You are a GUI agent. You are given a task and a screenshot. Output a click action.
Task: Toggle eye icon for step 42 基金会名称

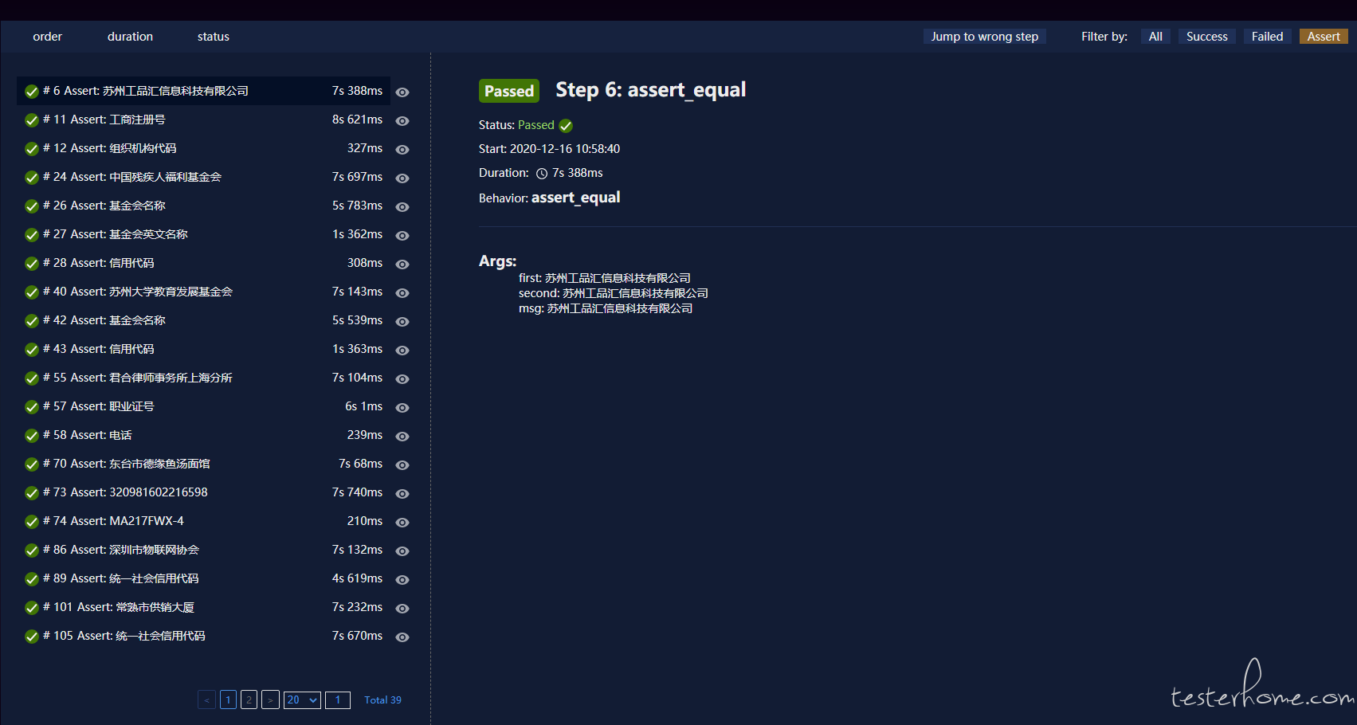point(402,322)
